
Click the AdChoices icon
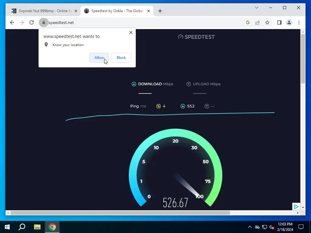pos(296,207)
